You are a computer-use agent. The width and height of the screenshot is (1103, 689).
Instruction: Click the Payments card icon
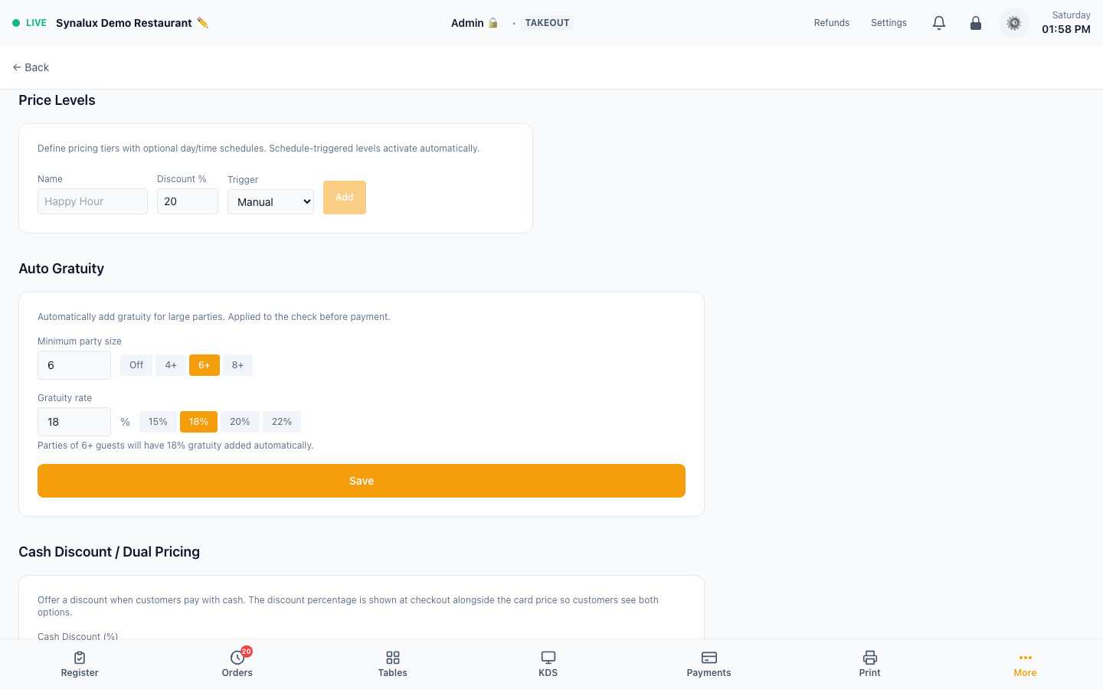tap(709, 658)
